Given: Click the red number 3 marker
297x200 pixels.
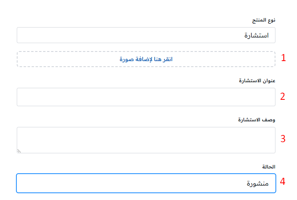Looking at the screenshot, I should 283,139.
